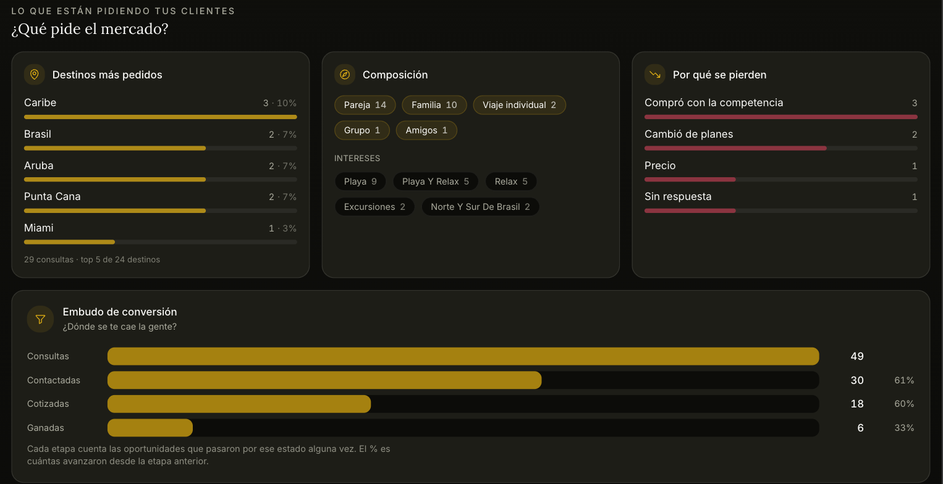Select the Amigos 1 chip
Screen dimensions: 943x484
click(x=426, y=130)
